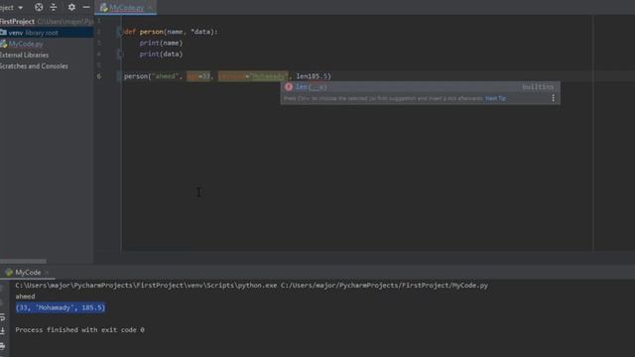Click the highlighted tuple output line

click(61, 307)
